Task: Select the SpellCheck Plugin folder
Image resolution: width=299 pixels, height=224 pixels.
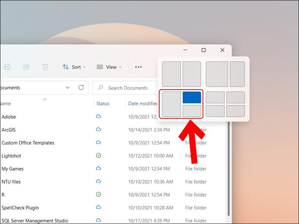Action: (x=20, y=208)
